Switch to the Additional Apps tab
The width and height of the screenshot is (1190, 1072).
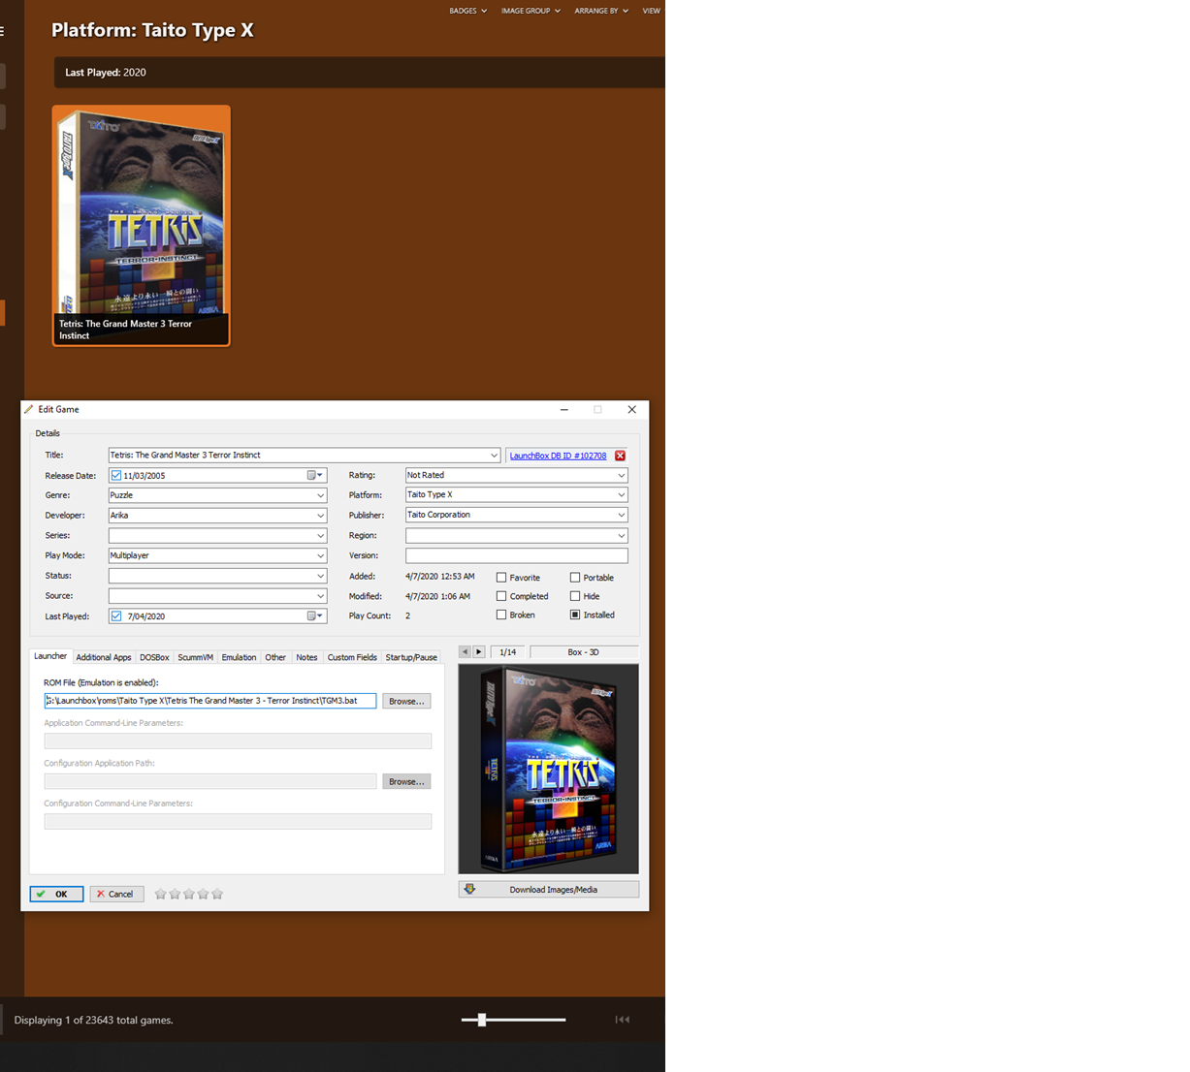click(x=104, y=657)
